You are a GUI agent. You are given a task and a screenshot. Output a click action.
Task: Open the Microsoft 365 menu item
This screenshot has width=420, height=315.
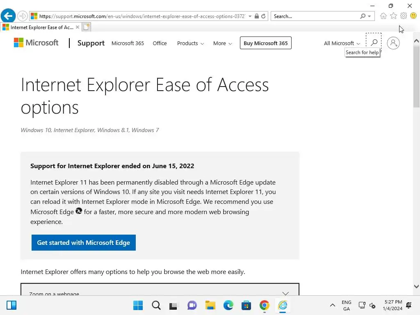(128, 43)
